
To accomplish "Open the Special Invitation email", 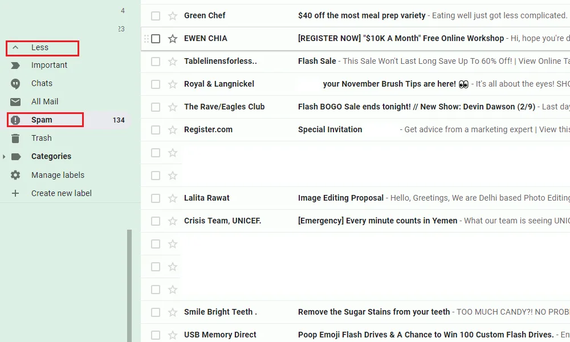I will [x=329, y=129].
